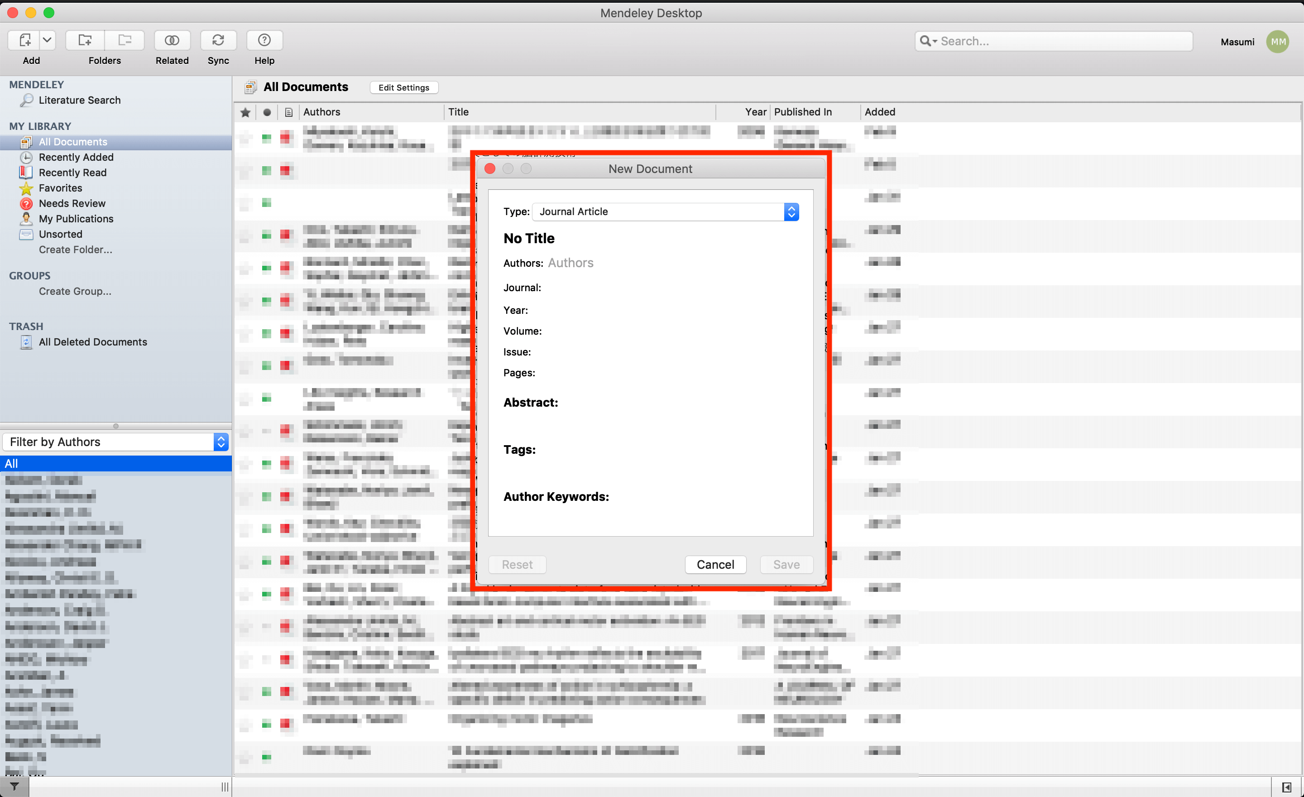Click the Save button
Image resolution: width=1304 pixels, height=797 pixels.
pyautogui.click(x=786, y=563)
